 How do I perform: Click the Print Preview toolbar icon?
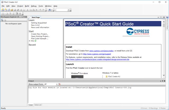click(24, 10)
